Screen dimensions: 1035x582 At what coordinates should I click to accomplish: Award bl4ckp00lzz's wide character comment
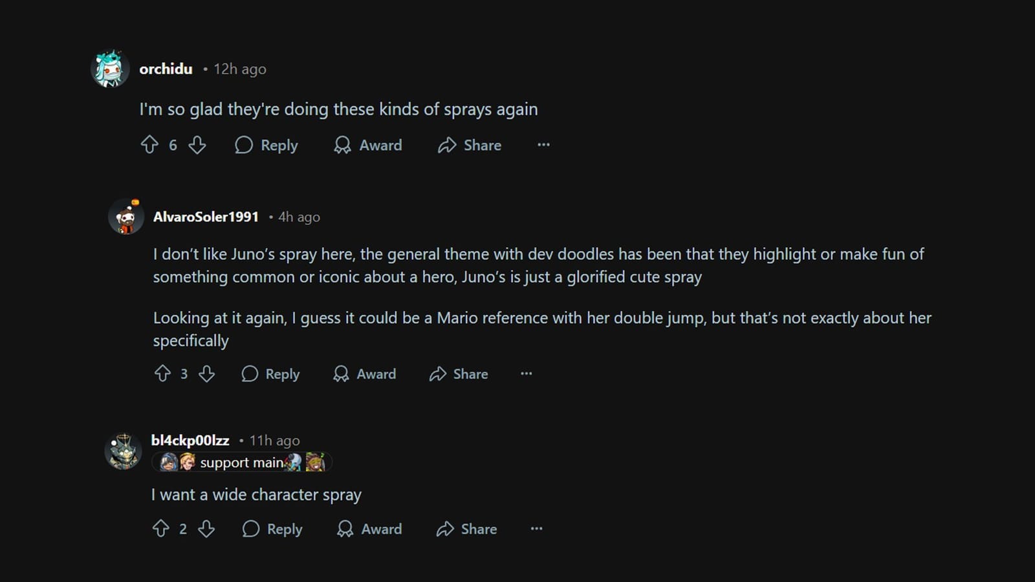[x=370, y=529]
